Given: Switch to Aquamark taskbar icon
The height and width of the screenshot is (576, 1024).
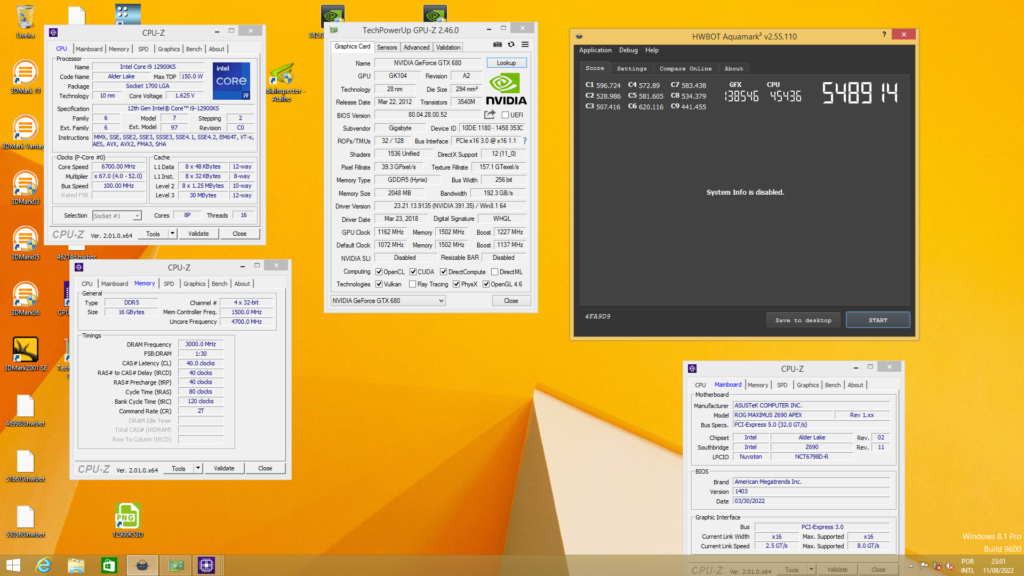Looking at the screenshot, I should click(142, 565).
